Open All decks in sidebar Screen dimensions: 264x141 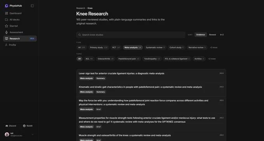point(20,20)
